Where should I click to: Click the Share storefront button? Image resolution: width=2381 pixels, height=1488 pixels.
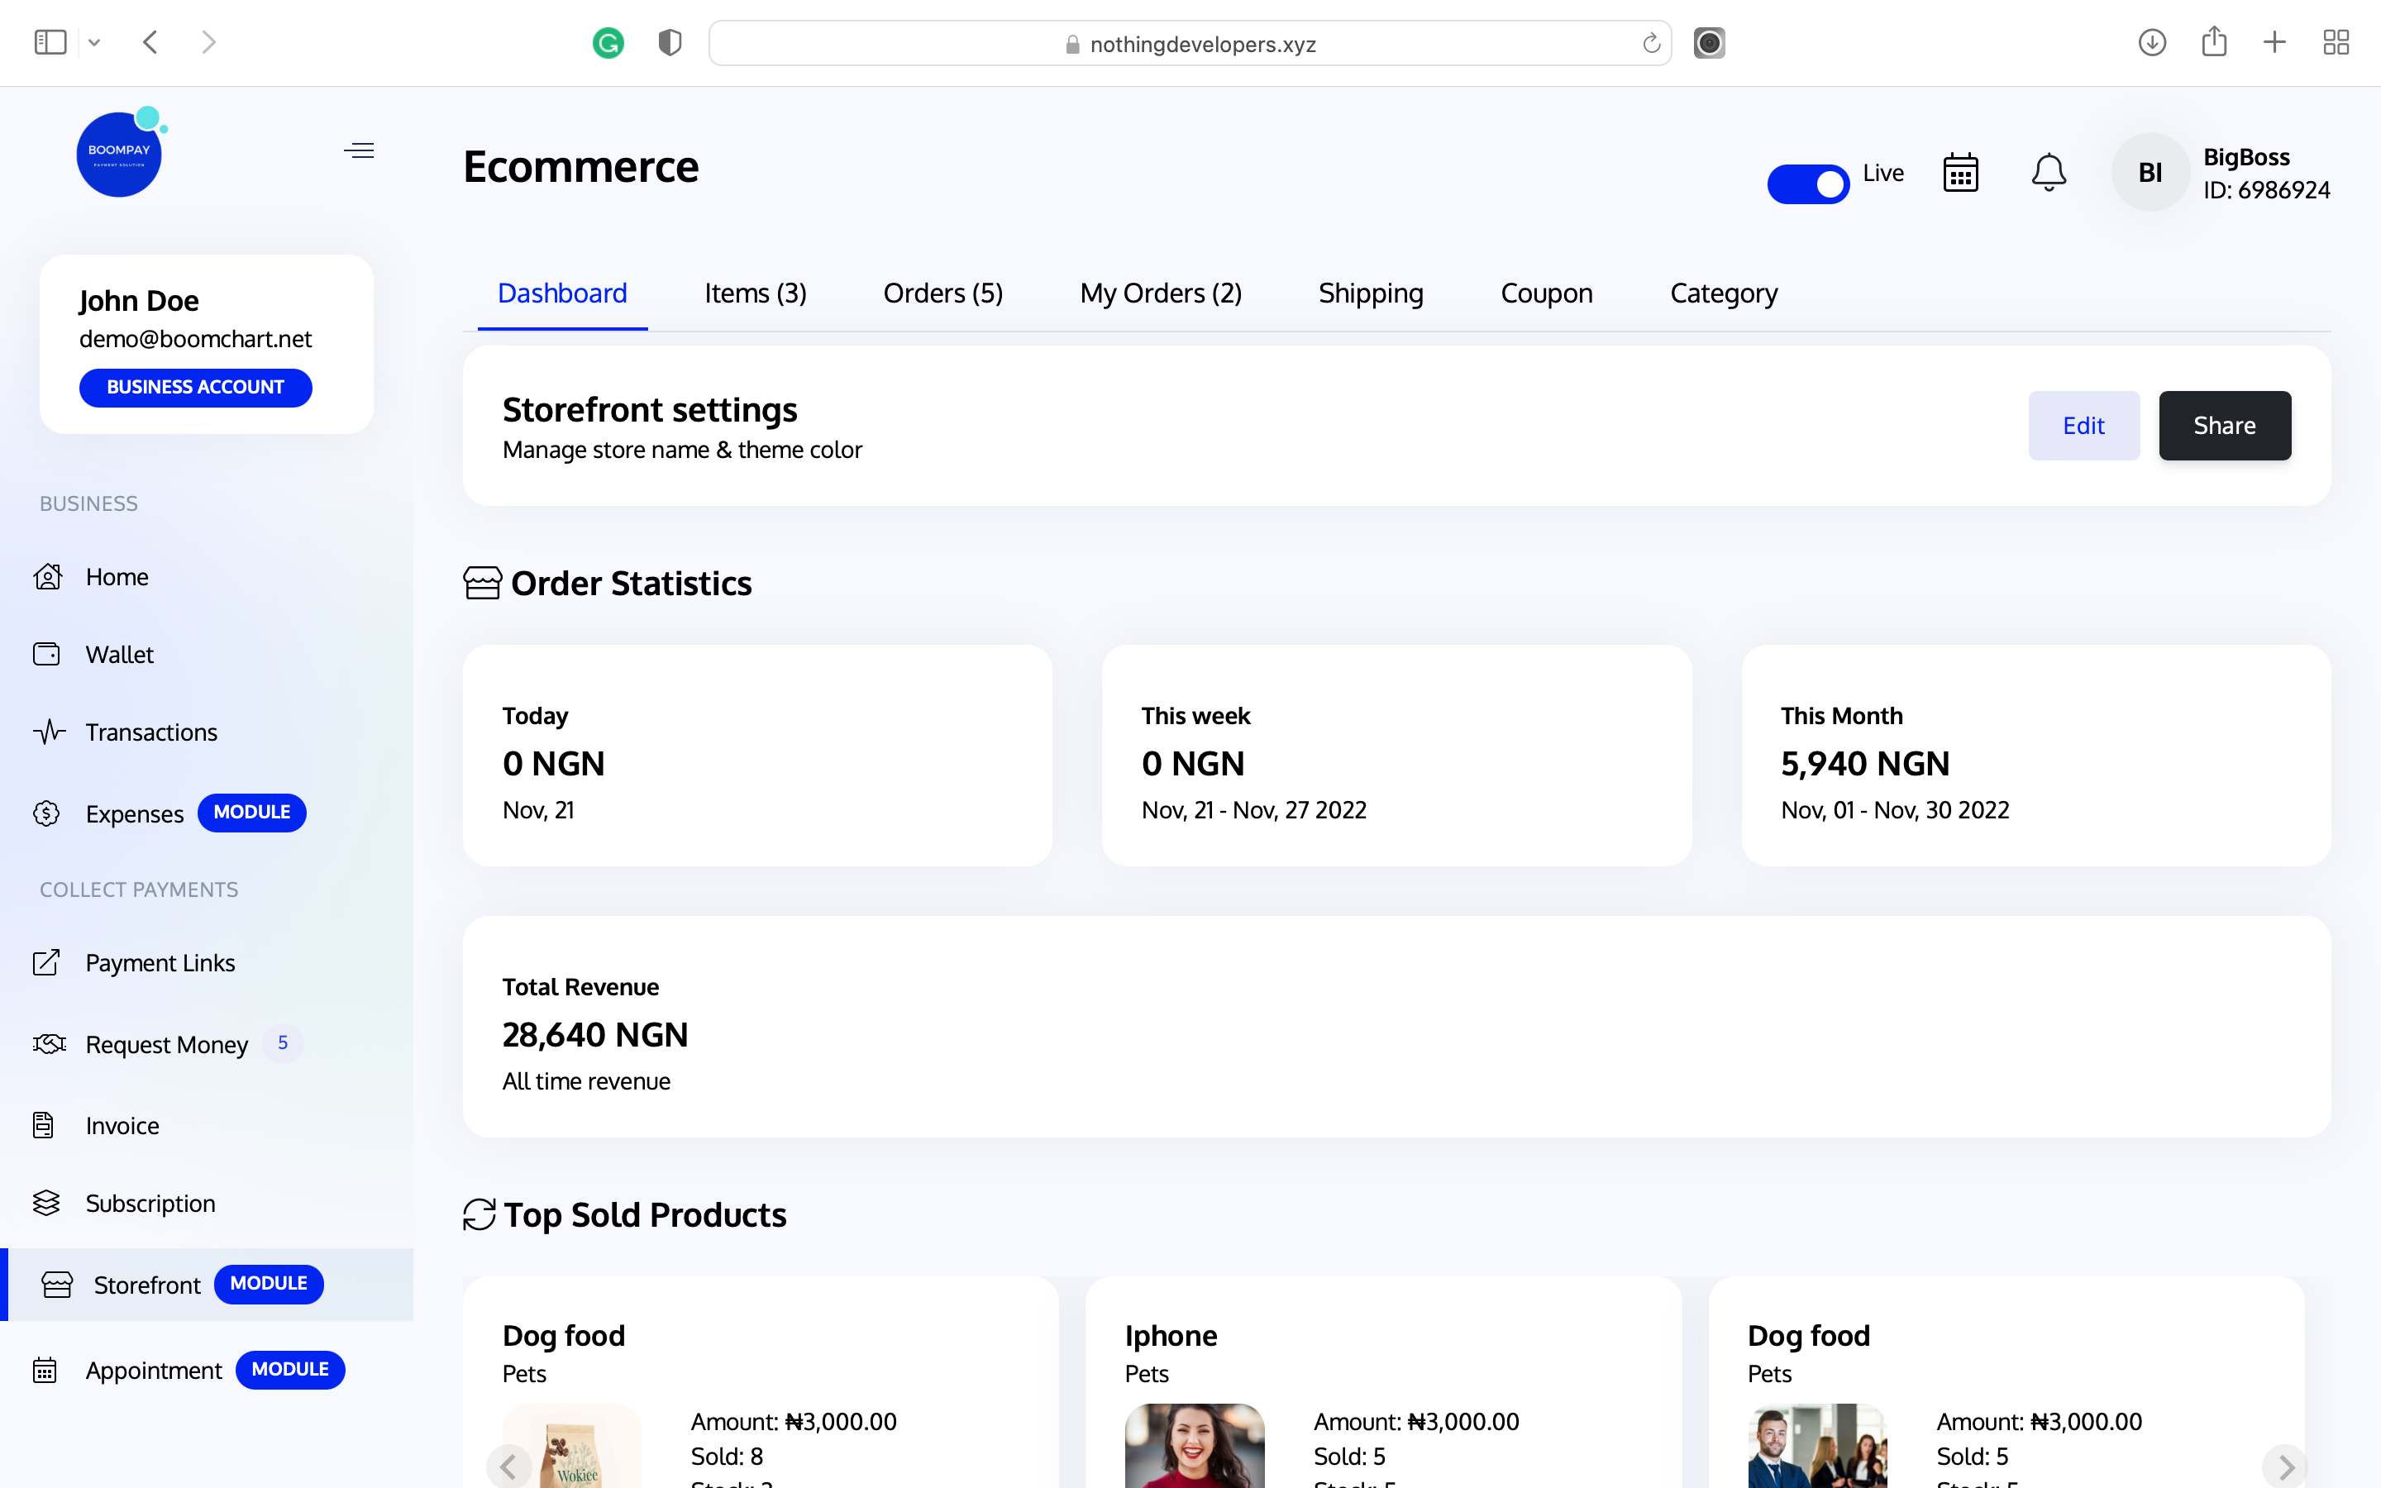pos(2225,425)
